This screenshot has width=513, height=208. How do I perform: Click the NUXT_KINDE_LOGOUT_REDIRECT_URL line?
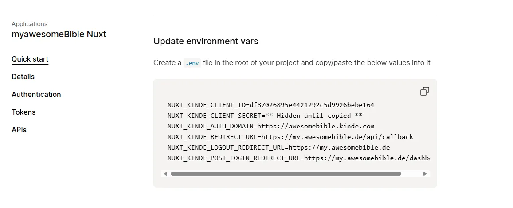click(x=278, y=148)
